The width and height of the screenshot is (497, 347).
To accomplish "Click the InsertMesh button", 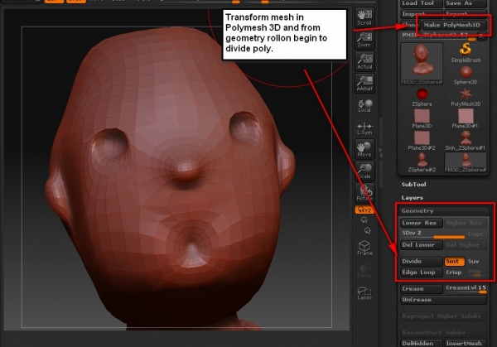I will 465,343.
